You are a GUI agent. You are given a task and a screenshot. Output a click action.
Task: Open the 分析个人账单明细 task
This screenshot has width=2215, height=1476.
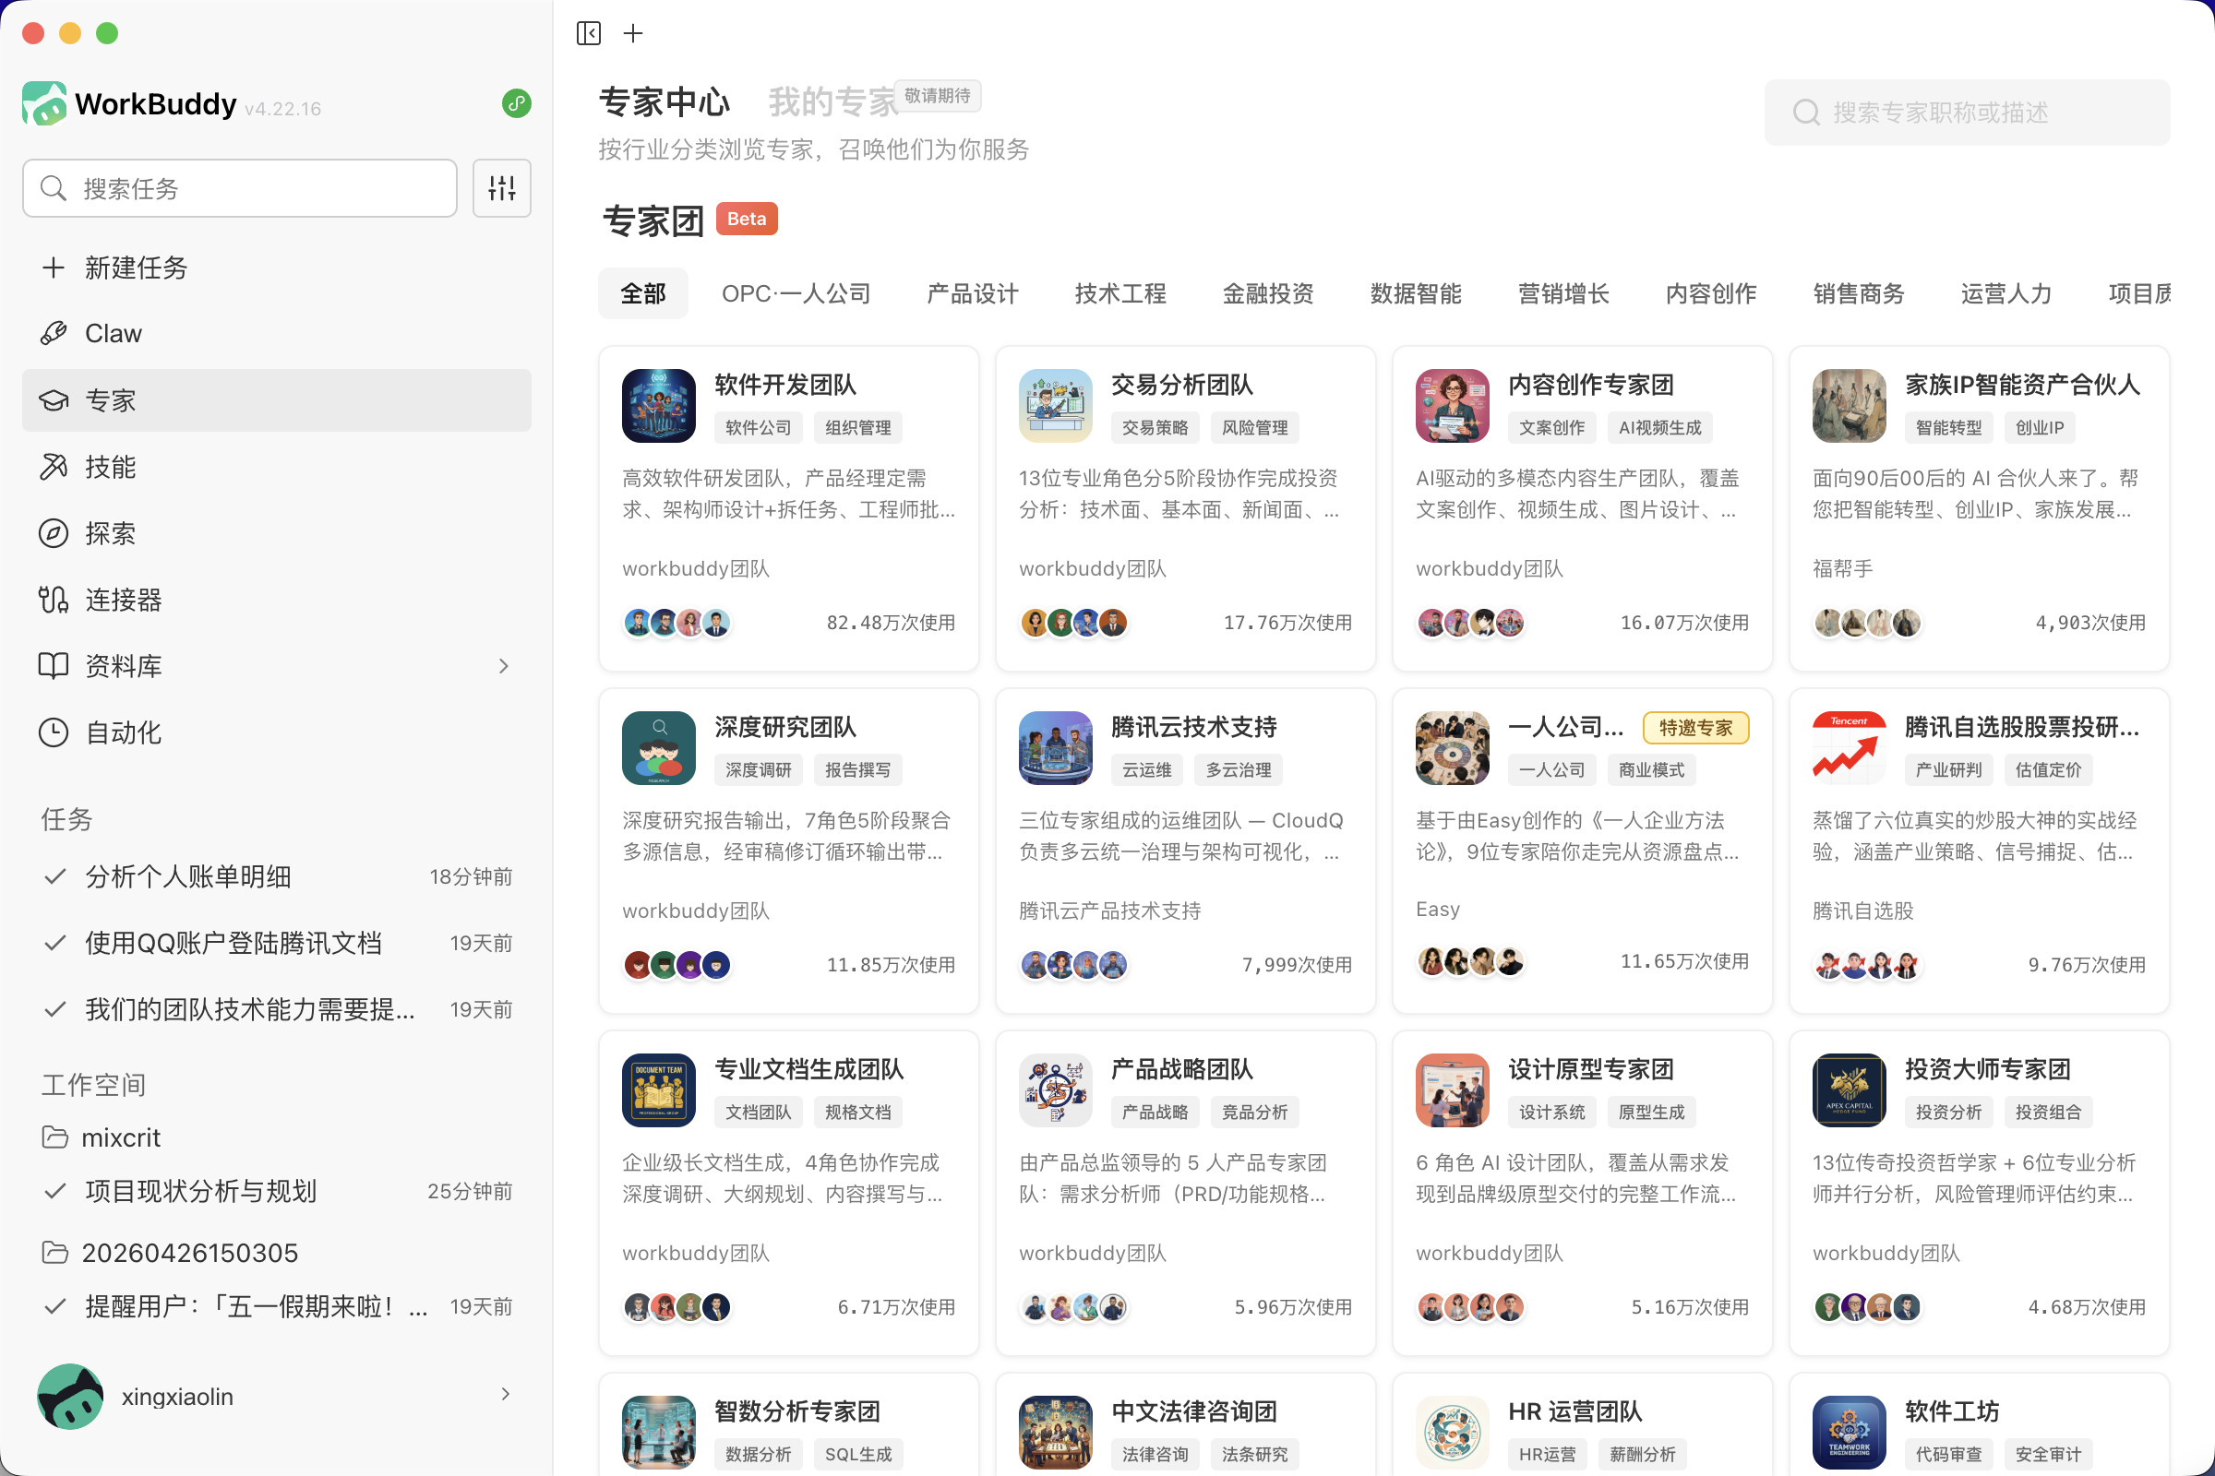coord(277,876)
